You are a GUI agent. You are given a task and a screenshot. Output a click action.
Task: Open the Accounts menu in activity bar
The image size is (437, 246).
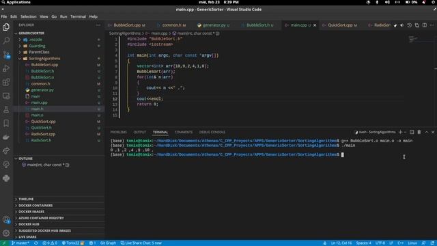coord(6,220)
